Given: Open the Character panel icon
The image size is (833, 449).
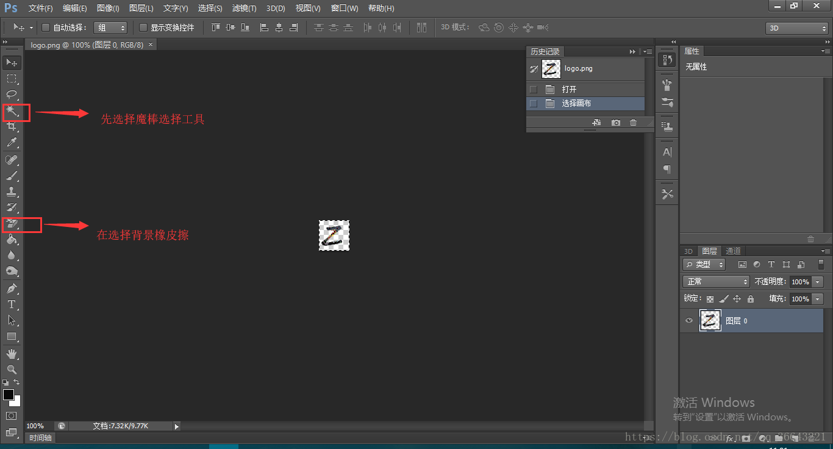Looking at the screenshot, I should [667, 153].
